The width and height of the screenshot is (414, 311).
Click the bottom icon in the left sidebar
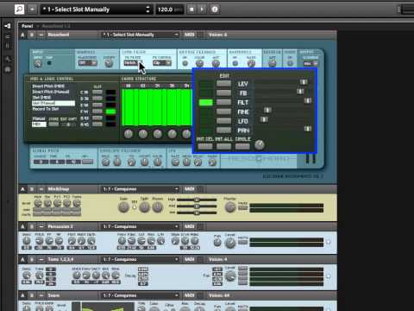point(8,69)
